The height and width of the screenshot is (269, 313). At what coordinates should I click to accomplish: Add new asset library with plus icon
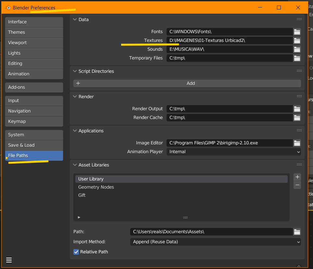[297, 177]
